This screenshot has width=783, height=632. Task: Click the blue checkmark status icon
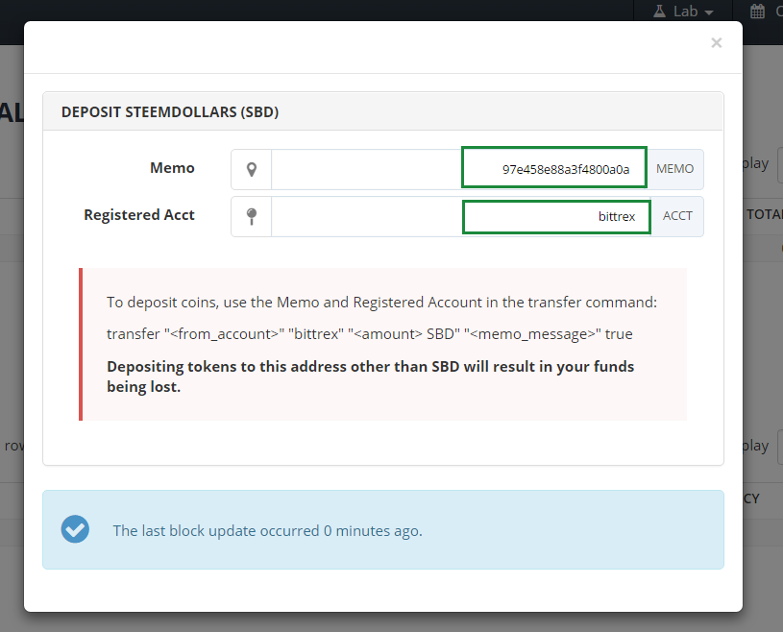click(75, 529)
